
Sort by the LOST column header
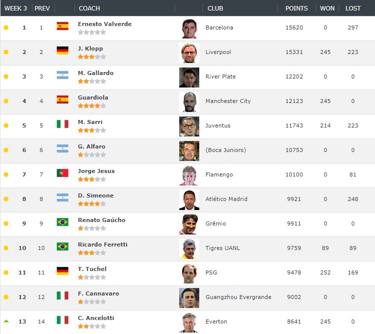click(x=353, y=8)
